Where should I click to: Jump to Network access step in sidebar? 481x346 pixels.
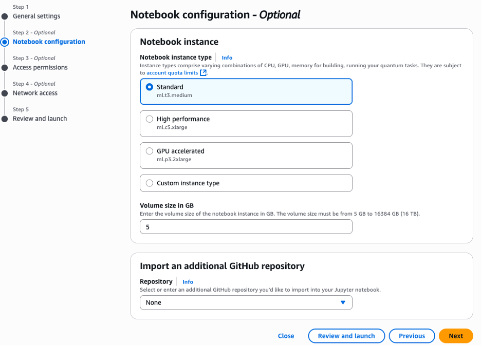pyautogui.click(x=35, y=93)
